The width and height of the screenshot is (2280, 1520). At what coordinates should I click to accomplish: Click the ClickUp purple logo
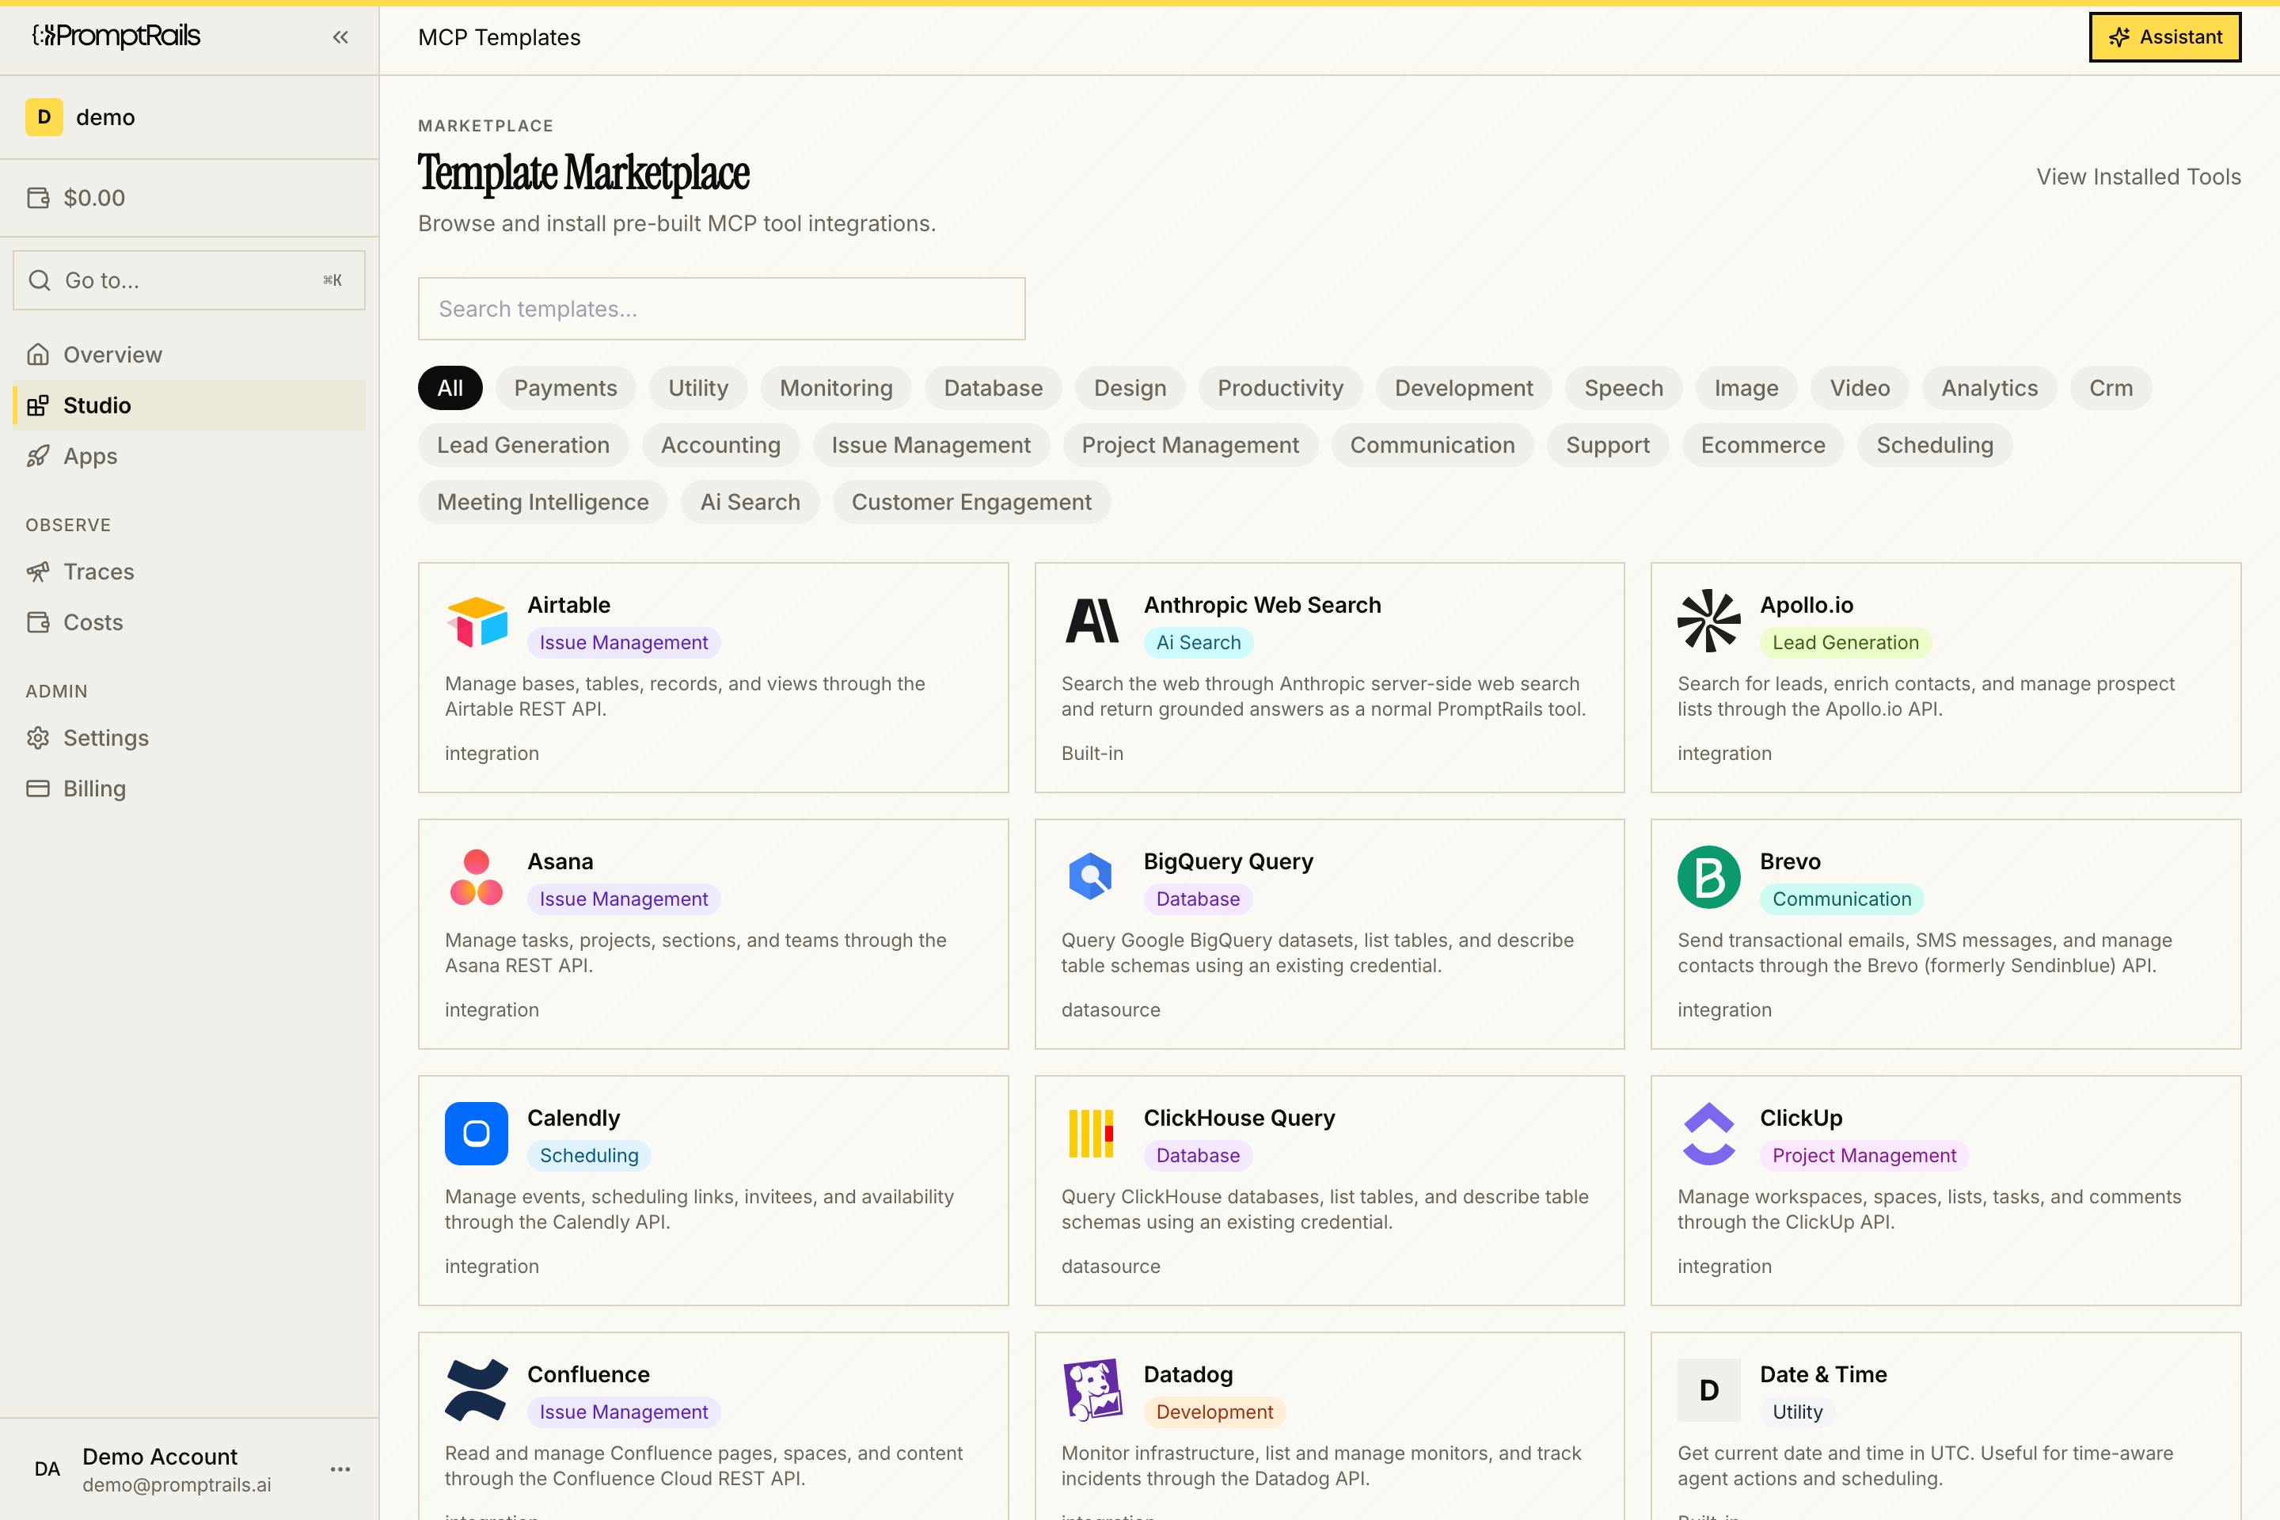(x=1709, y=1134)
